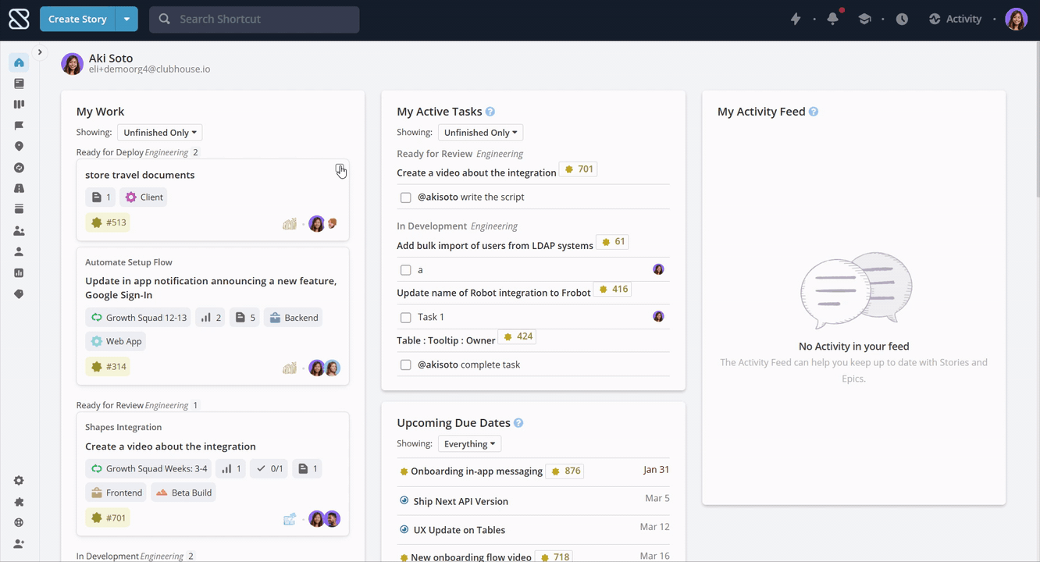This screenshot has height=562, width=1040.
Task: Open the Reports chart sidebar icon
Action: click(x=19, y=273)
